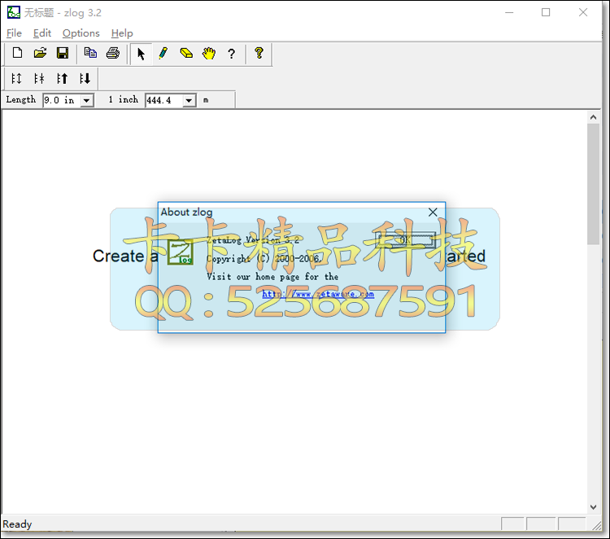This screenshot has height=539, width=610.
Task: Click the shift log upward icon
Action: click(x=63, y=79)
